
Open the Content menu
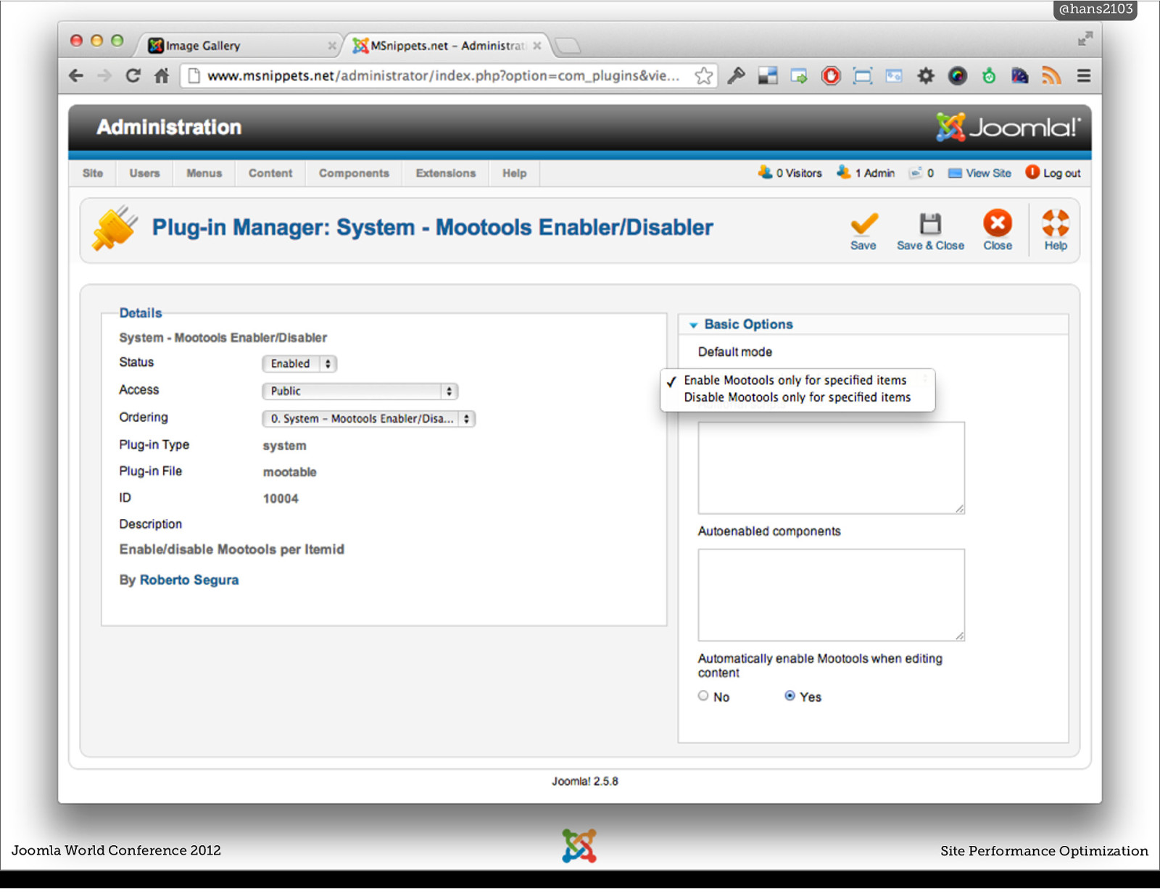pos(270,173)
